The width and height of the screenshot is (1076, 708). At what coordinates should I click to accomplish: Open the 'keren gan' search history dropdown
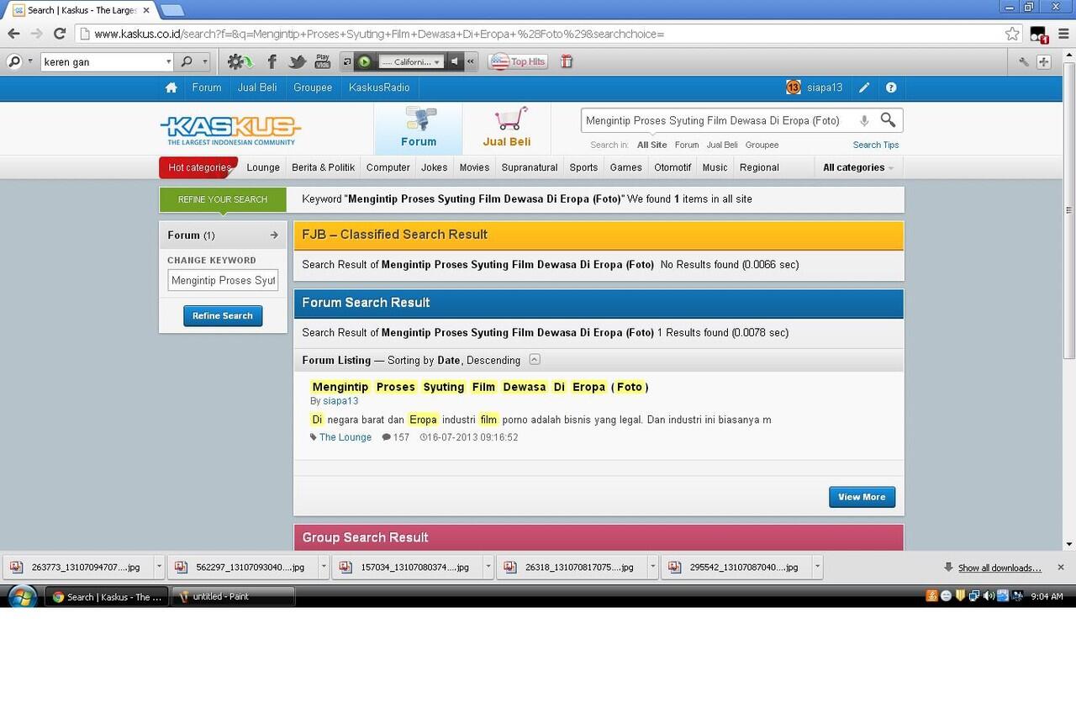[x=168, y=61]
